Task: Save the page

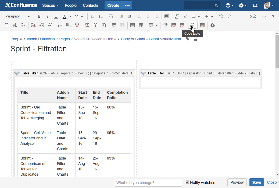Action: tap(257, 182)
